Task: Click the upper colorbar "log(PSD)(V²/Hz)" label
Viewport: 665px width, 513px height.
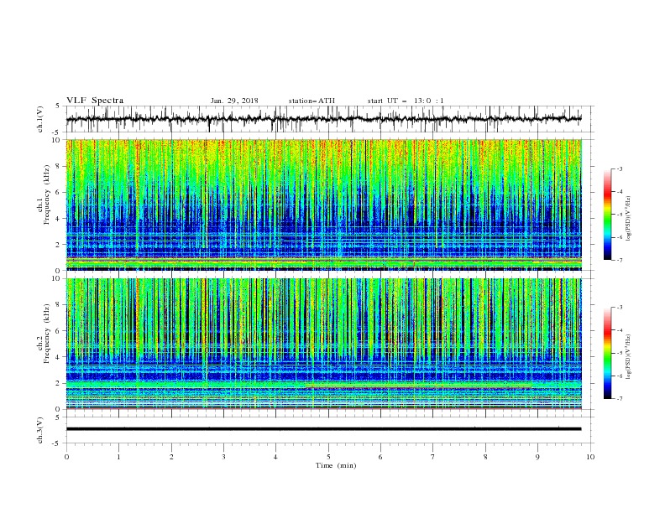Action: 628,219
